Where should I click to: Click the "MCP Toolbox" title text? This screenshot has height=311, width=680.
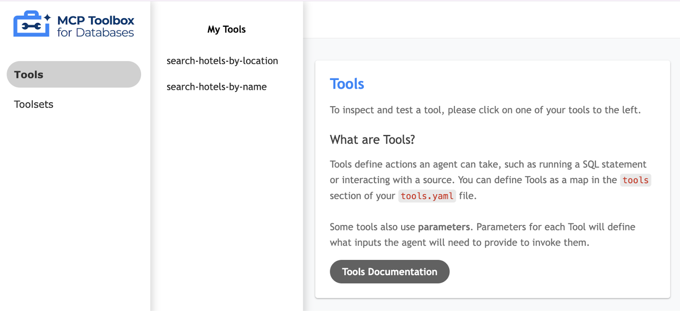point(96,20)
